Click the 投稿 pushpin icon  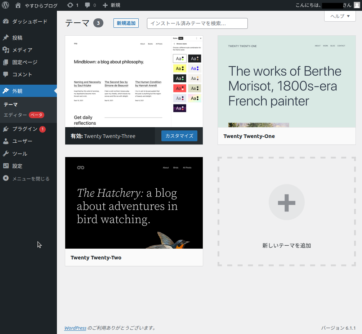click(6, 37)
